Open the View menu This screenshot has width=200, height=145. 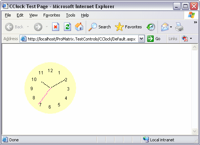coord(33,15)
